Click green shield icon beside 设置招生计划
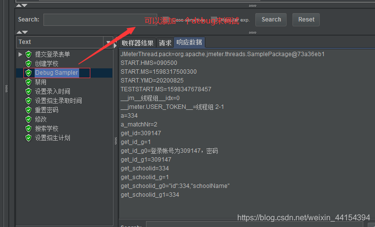375x227 pixels. pos(28,138)
